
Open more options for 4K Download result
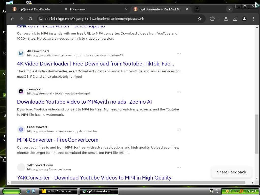coord(178,54)
